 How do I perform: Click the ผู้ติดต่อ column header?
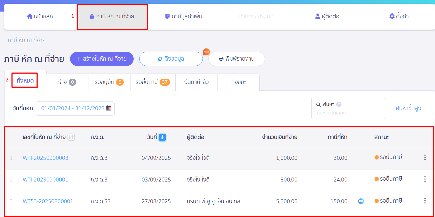(195, 137)
